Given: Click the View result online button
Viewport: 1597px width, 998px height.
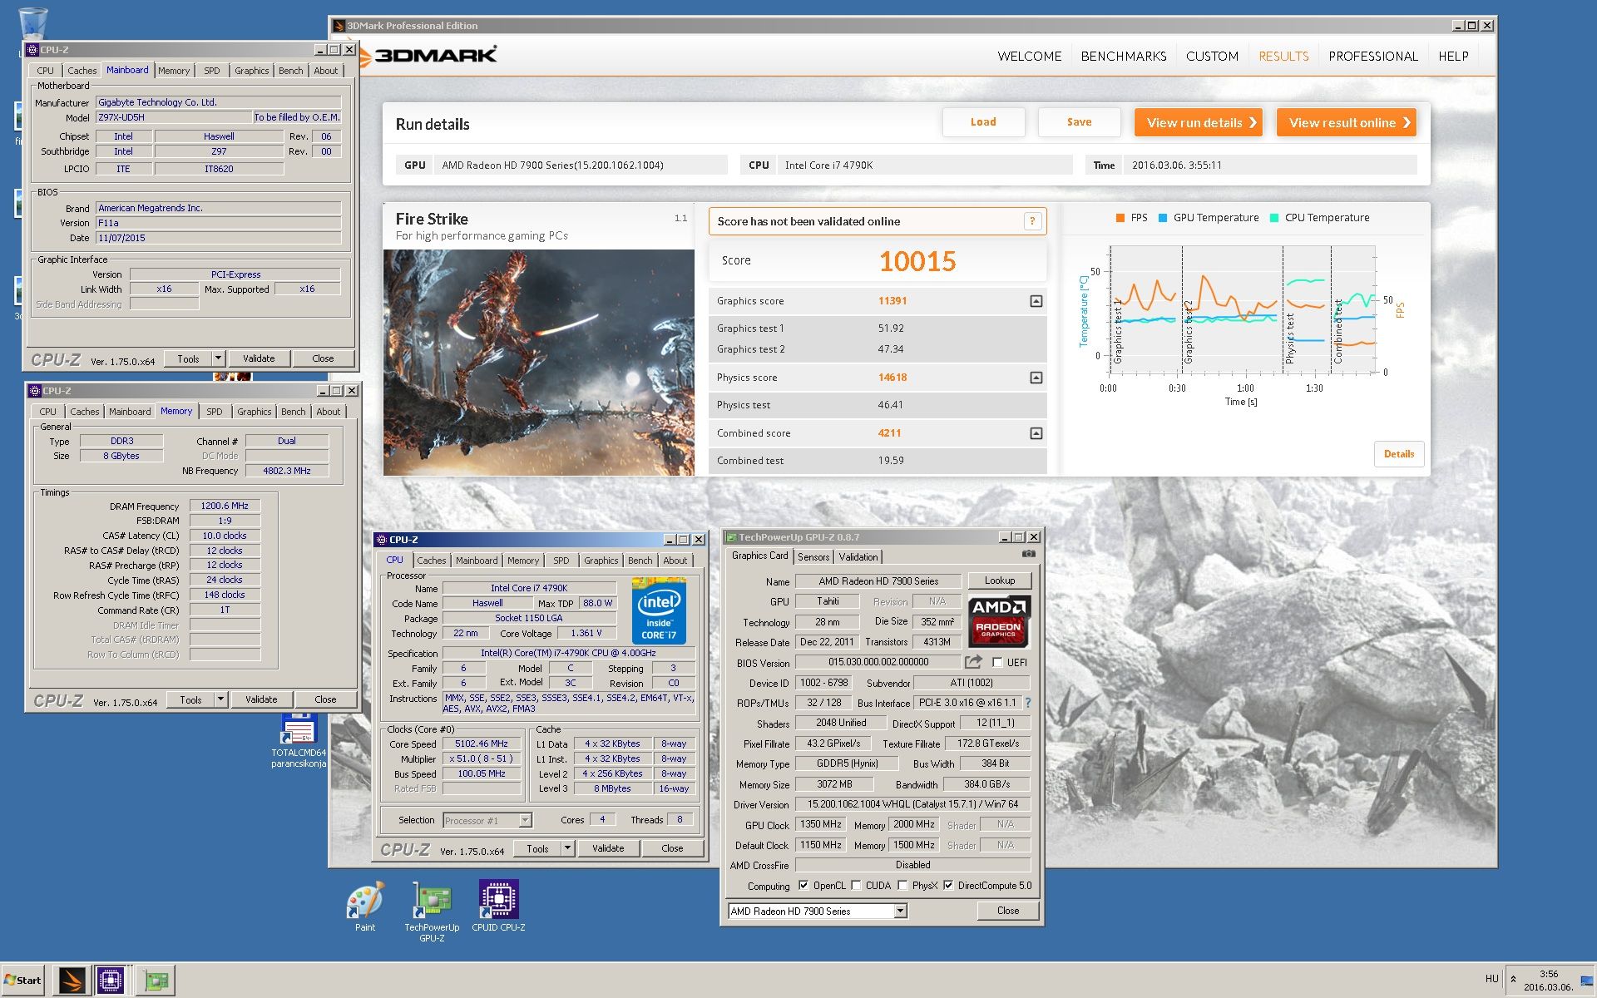Looking at the screenshot, I should 1346,122.
